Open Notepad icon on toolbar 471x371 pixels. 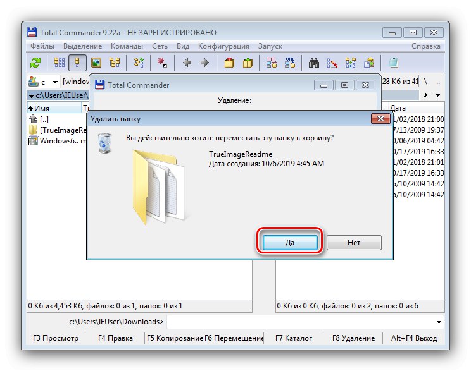tap(393, 63)
